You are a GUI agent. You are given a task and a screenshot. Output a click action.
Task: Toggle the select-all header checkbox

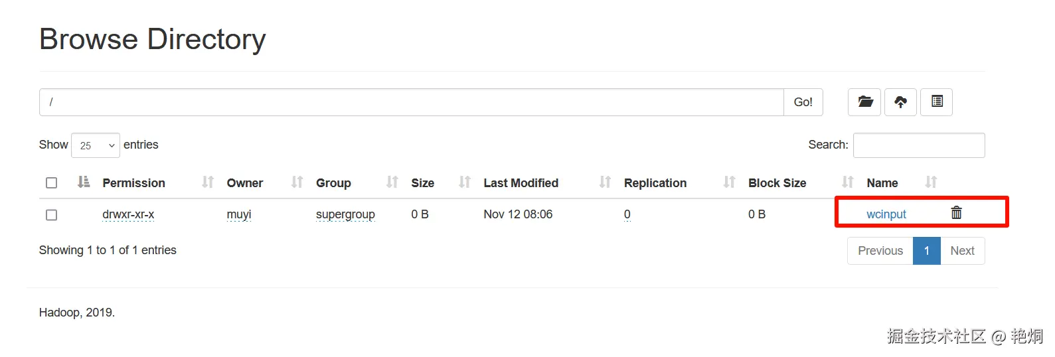[52, 183]
